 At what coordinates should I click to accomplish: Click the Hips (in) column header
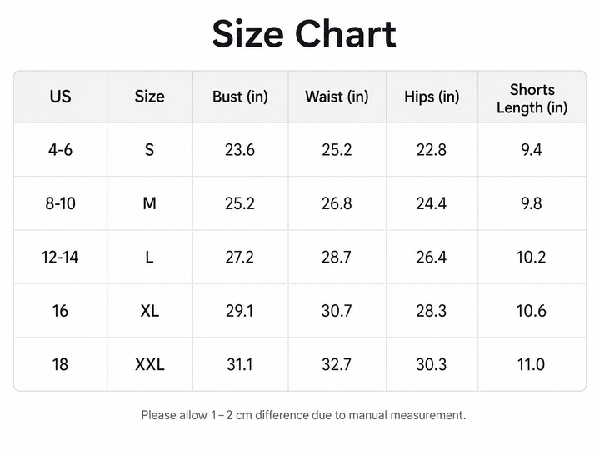[432, 97]
